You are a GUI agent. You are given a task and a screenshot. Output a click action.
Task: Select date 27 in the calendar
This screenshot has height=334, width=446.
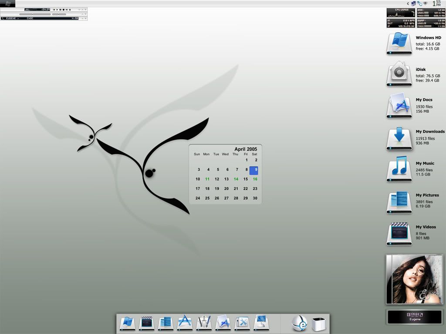pyautogui.click(x=226, y=198)
